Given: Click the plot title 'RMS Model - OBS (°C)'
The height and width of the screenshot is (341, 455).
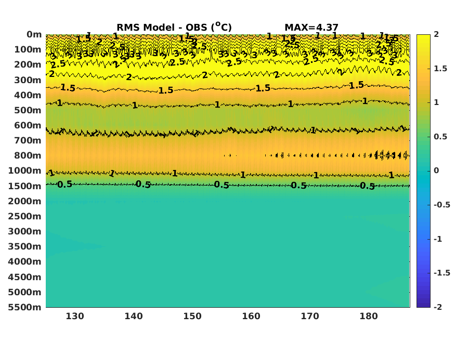Looking at the screenshot, I should click(174, 27).
